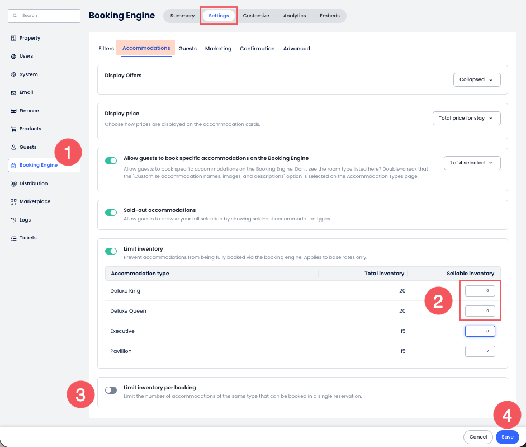The image size is (526, 447).
Task: Select the Accommodations sub-tab
Action: (146, 48)
